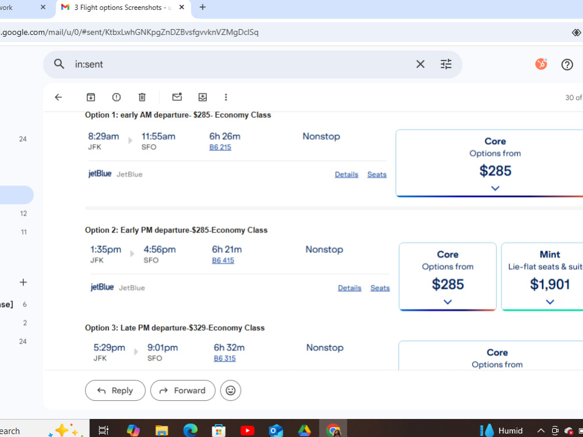
Task: Open the More options three-dot menu
Action: point(226,97)
